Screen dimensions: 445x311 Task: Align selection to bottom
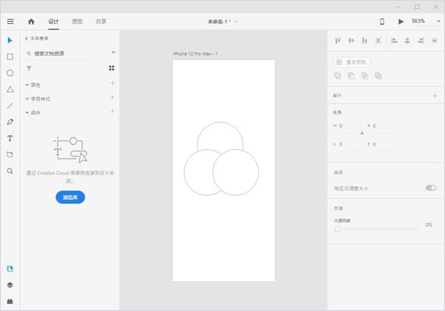(x=365, y=41)
